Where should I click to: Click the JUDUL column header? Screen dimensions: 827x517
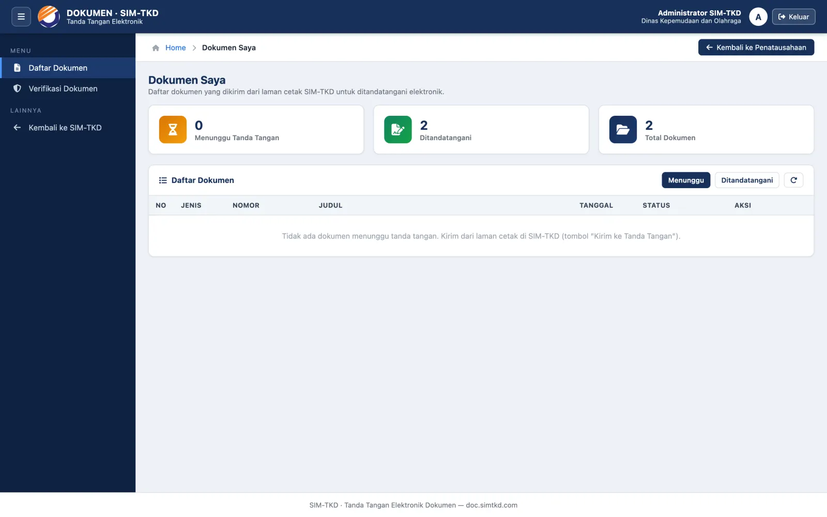click(x=330, y=205)
